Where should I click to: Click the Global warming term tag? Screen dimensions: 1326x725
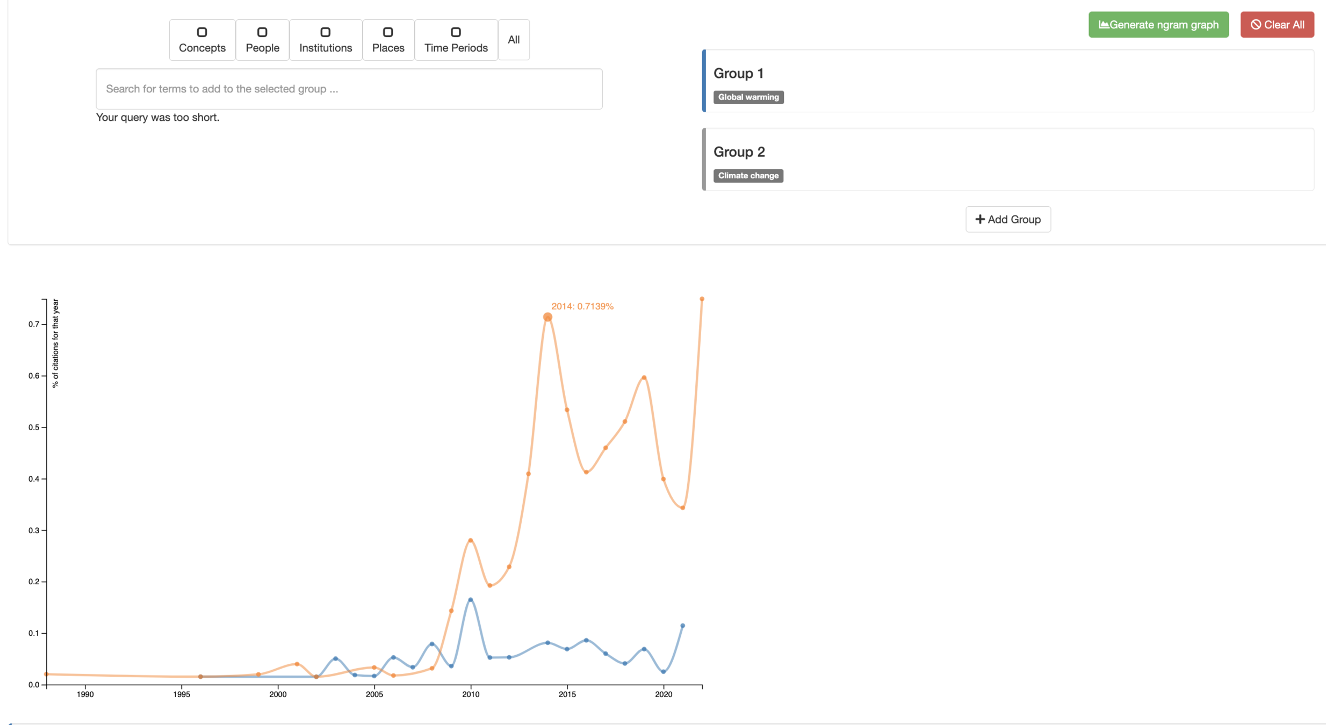748,97
